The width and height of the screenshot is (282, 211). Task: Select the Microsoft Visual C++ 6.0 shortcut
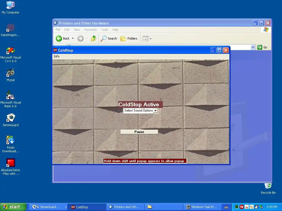point(10,55)
